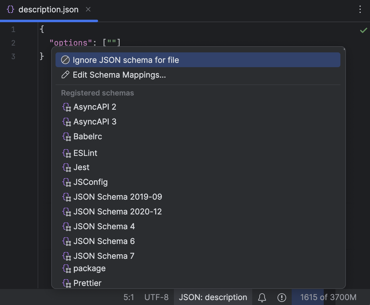Open the editor options kebab menu
This screenshot has height=305, width=370.
[x=360, y=9]
